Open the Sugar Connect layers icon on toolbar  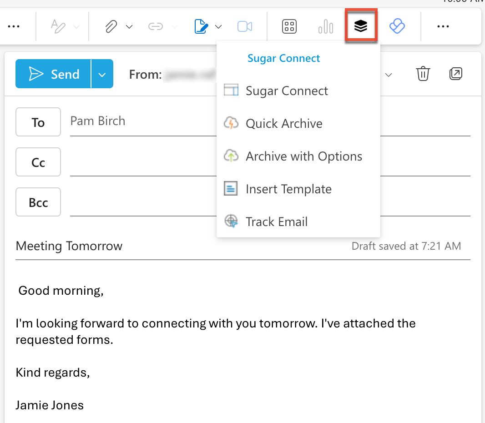[x=361, y=26]
